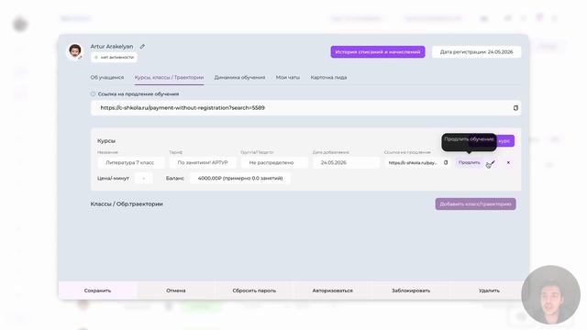This screenshot has height=330, width=587.
Task: Open the Карточка лида tab
Action: click(x=328, y=77)
